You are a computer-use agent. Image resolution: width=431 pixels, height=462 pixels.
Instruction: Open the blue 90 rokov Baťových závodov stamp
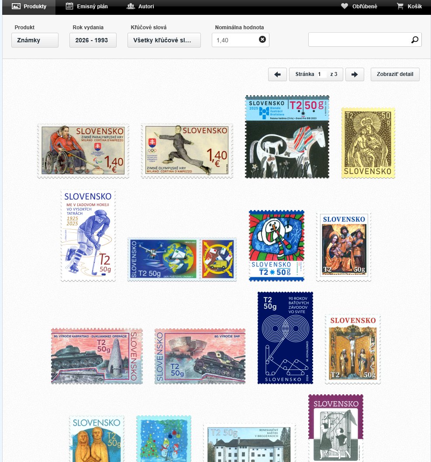pyautogui.click(x=285, y=338)
